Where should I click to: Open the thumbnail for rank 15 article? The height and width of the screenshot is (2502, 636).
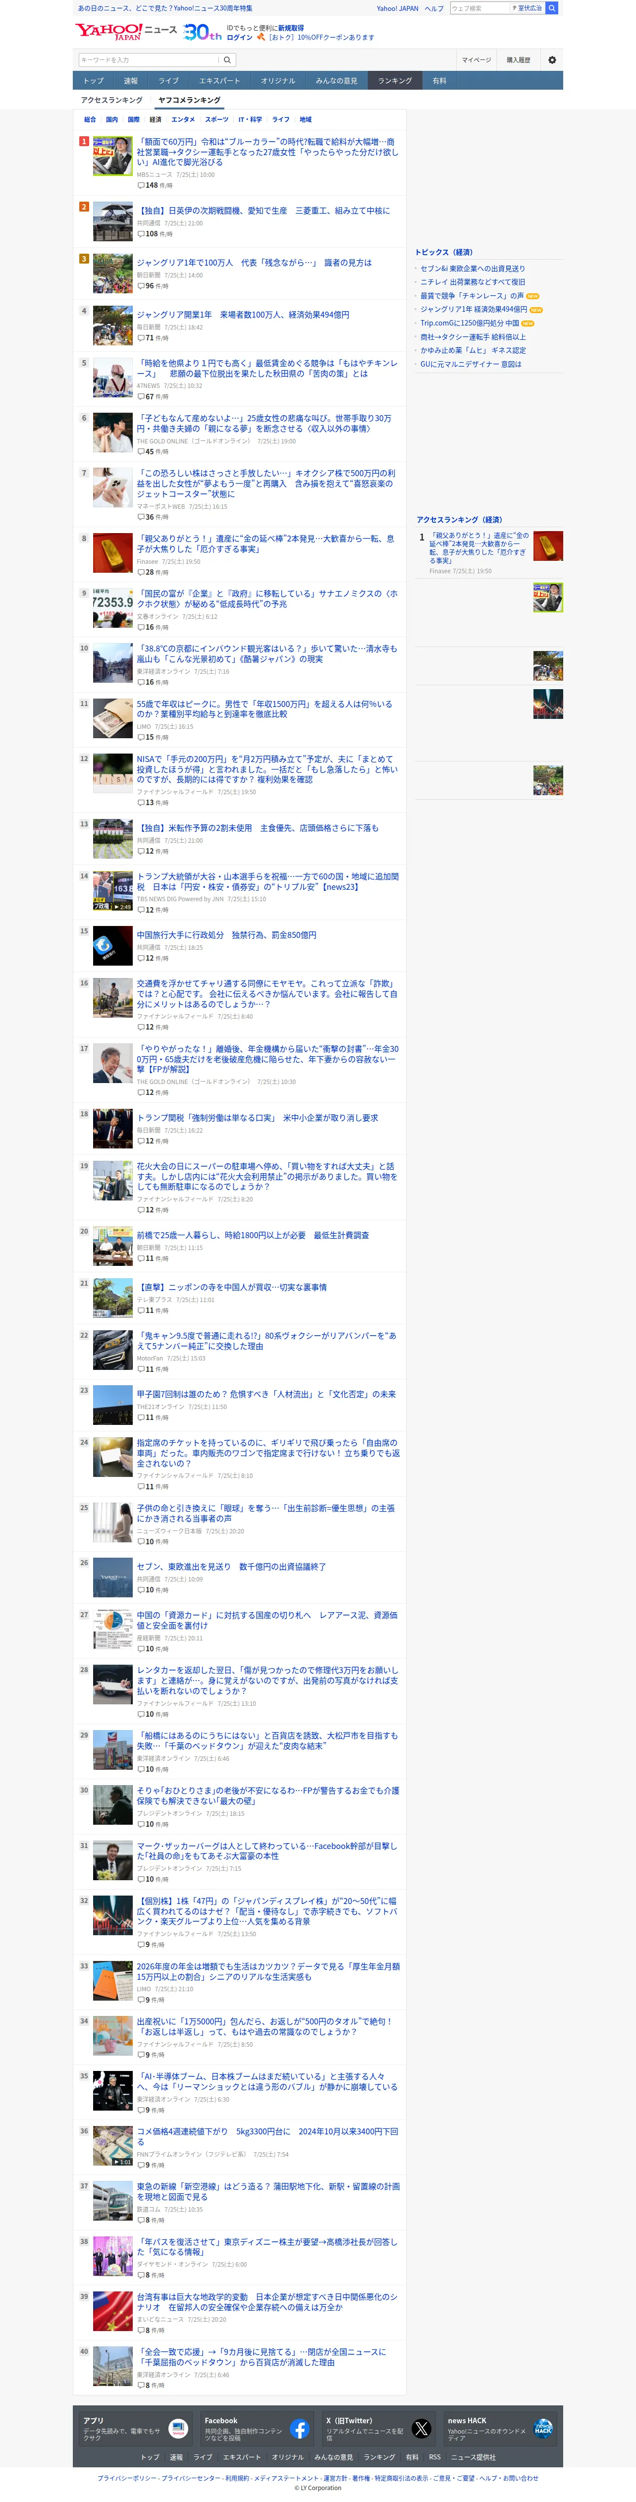click(112, 945)
